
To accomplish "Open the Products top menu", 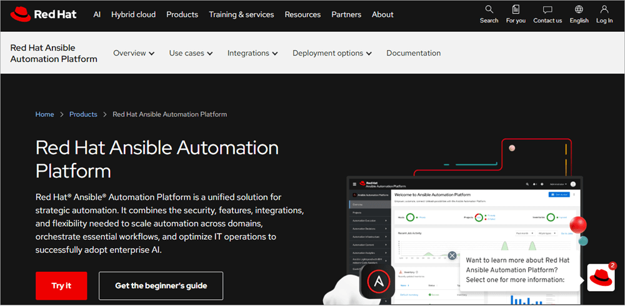I will (182, 15).
